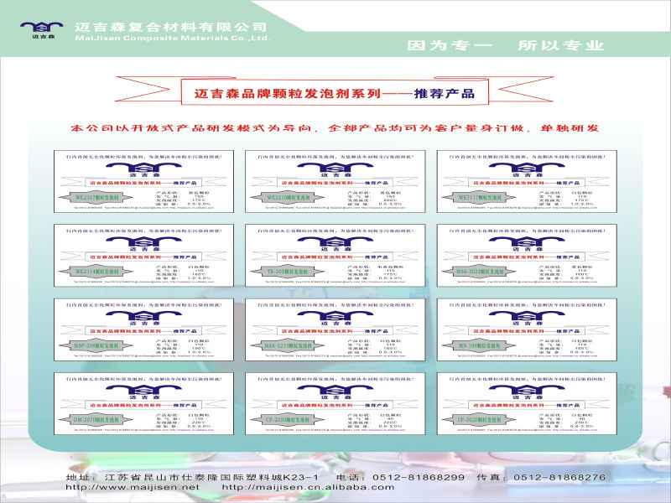The width and height of the screenshot is (671, 503).
Task: Select the WE2117 product label badge
Action: point(479,198)
